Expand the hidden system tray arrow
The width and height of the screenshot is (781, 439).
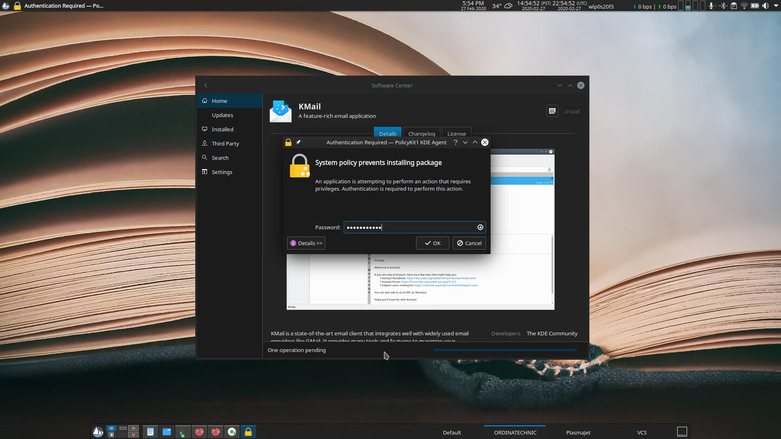pyautogui.click(x=776, y=6)
